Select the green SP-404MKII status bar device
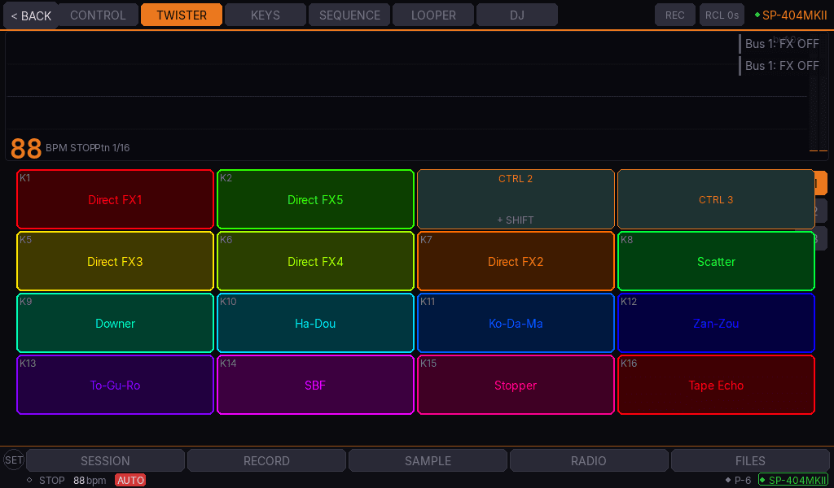 click(793, 480)
